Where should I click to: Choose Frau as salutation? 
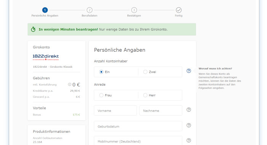coord(101,95)
